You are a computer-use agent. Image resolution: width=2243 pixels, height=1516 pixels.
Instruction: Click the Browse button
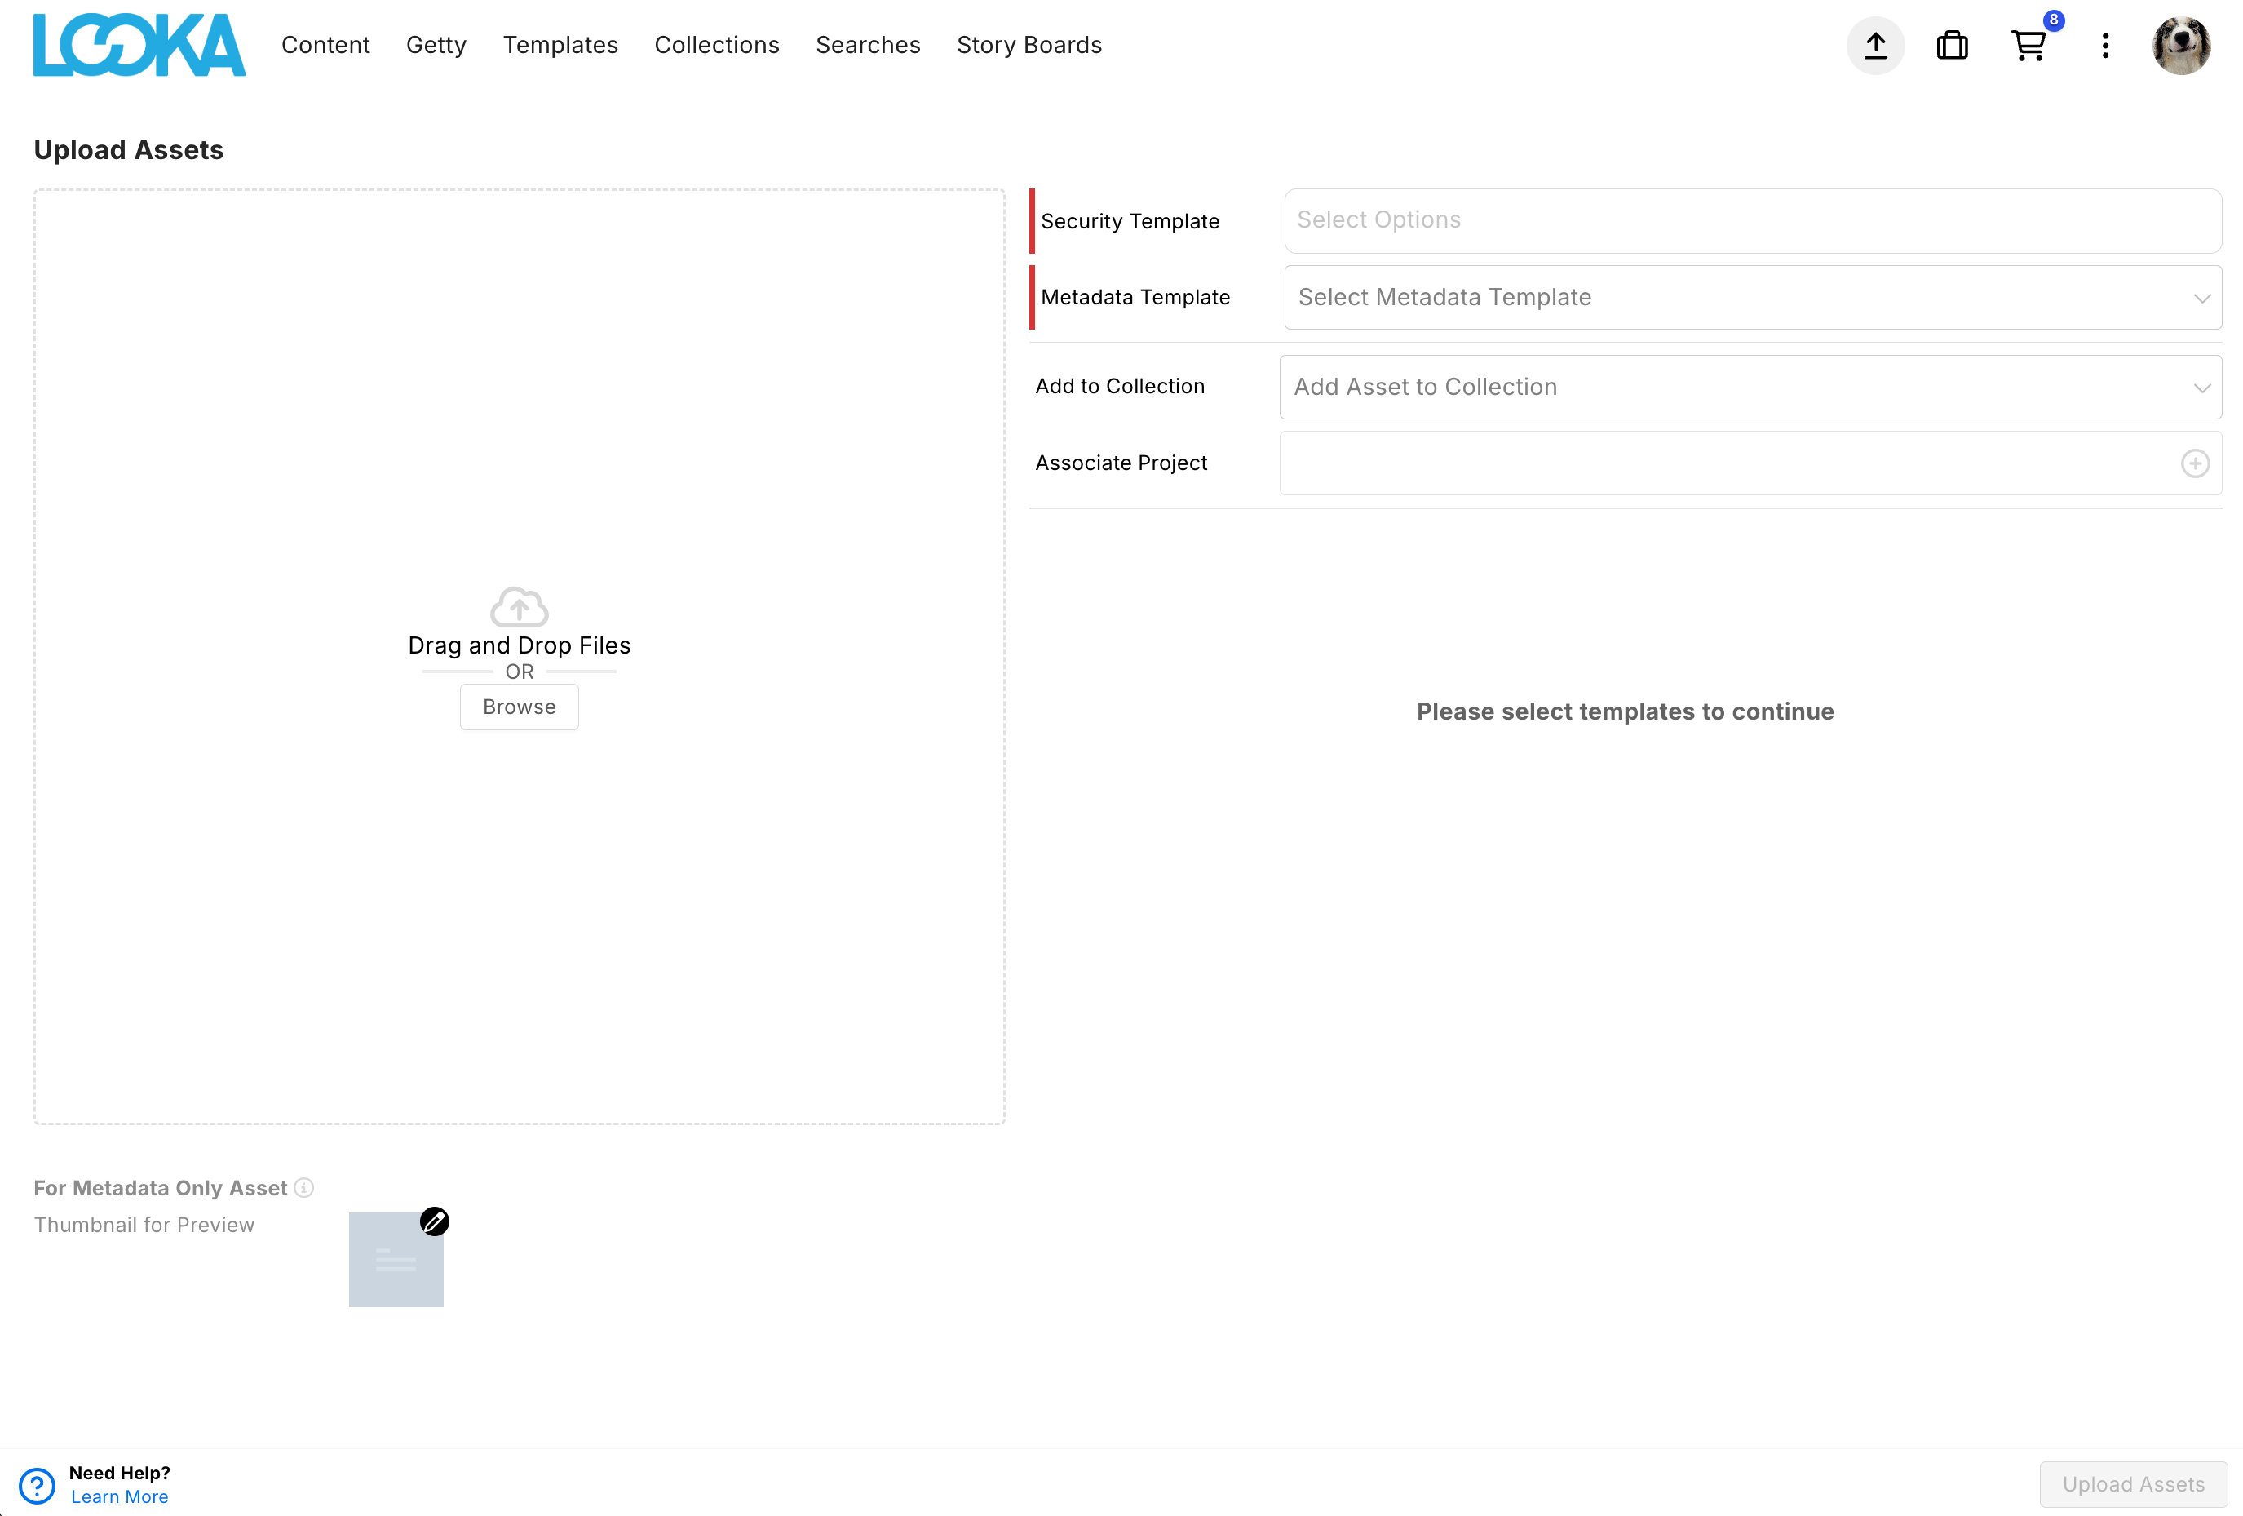(520, 707)
